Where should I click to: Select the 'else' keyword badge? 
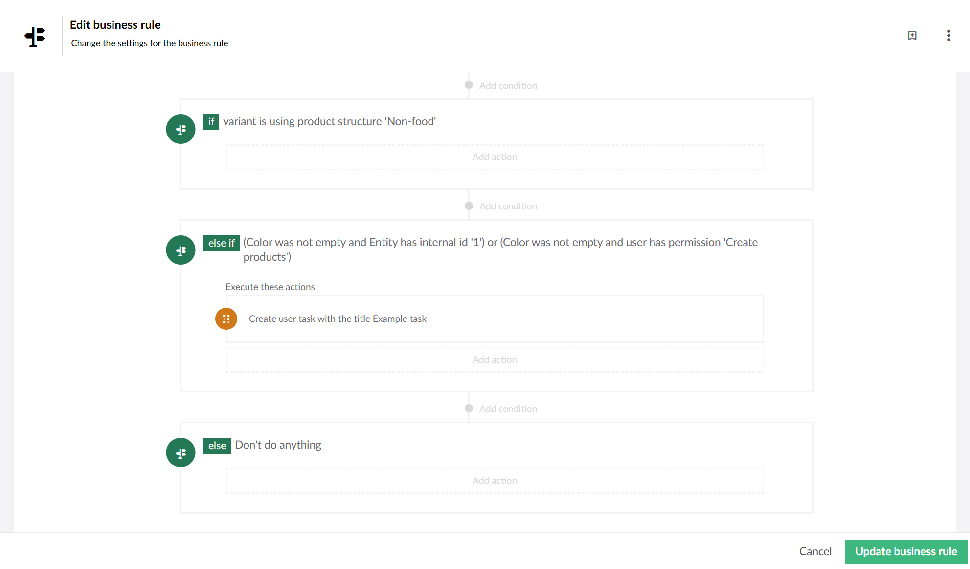click(217, 445)
